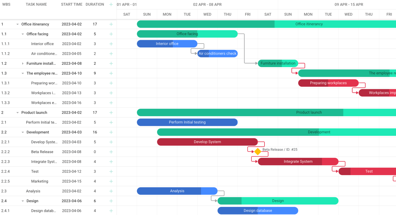Viewport: 396px width, 215px height.
Task: Click the START TIME column header
Action: pos(71,4)
